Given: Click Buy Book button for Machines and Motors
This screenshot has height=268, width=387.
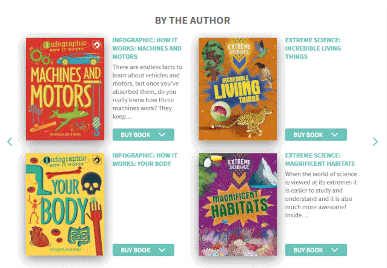Looking at the screenshot, I should point(144,135).
